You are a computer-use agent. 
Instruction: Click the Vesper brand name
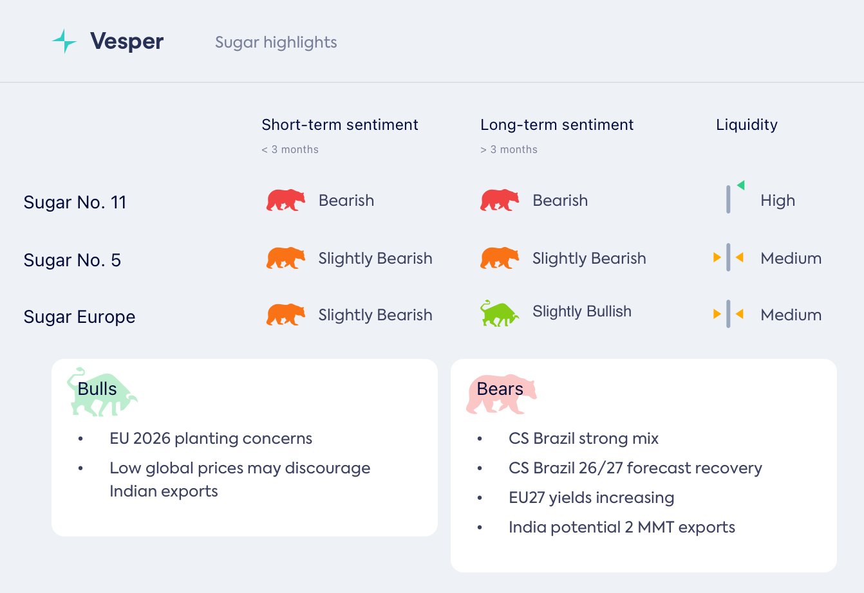[x=127, y=42]
